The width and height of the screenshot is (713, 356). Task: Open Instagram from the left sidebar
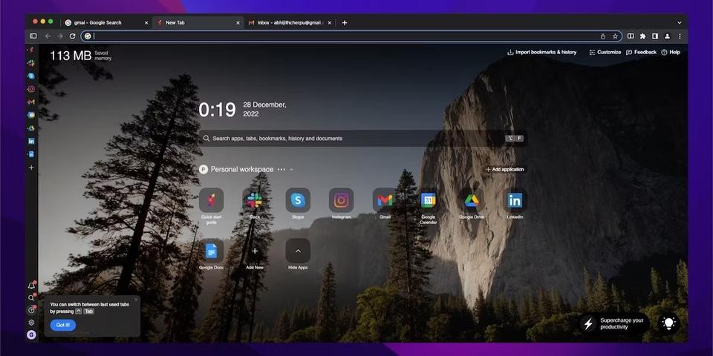[31, 89]
